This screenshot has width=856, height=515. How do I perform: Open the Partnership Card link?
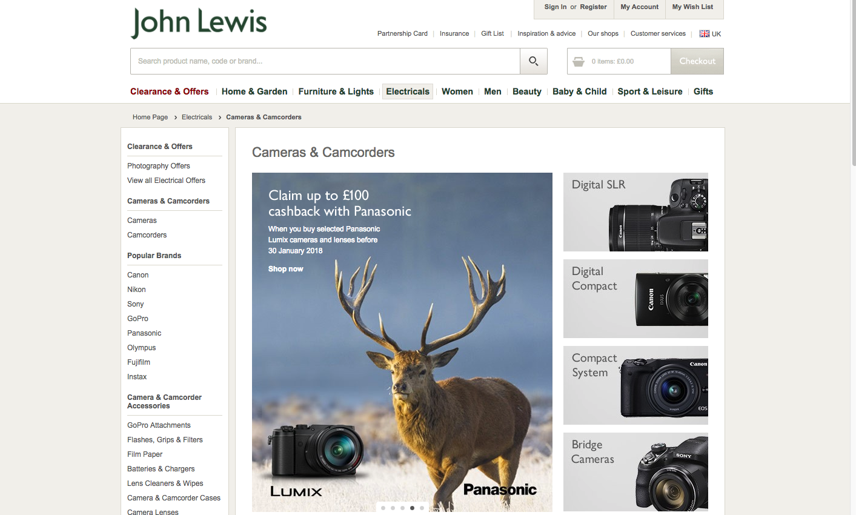[402, 34]
